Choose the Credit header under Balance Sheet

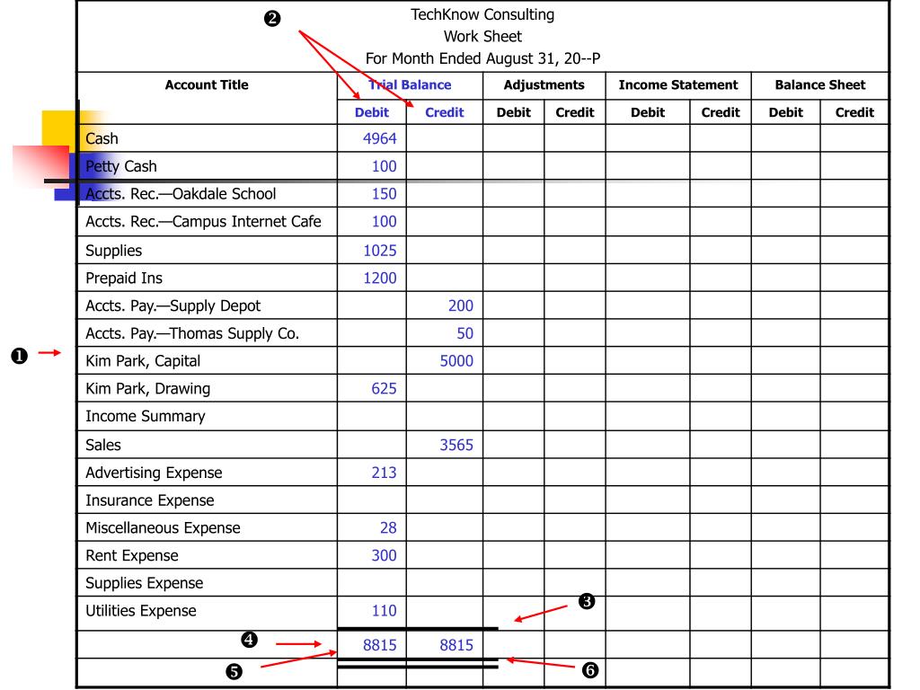point(855,112)
